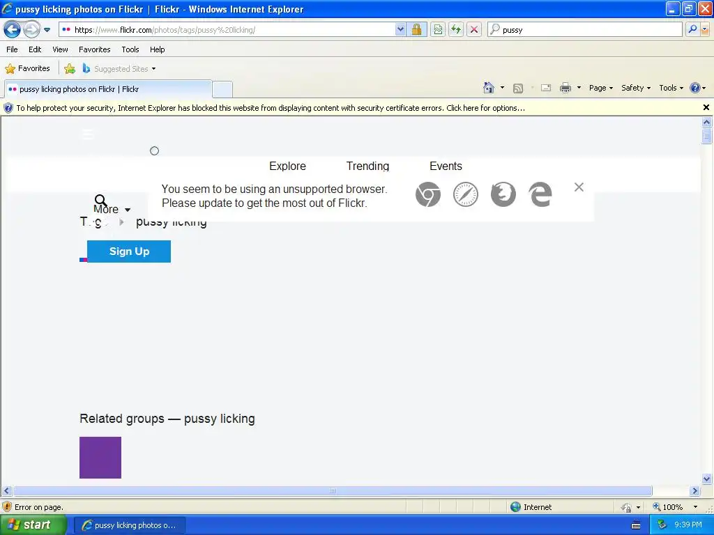Click the Flickr search magnifier icon
Screen dimensions: 714x535
(x=100, y=200)
